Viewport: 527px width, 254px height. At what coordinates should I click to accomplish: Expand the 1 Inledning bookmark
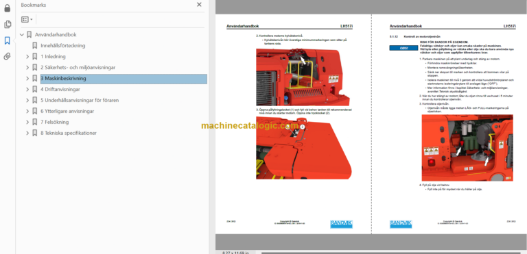point(27,56)
